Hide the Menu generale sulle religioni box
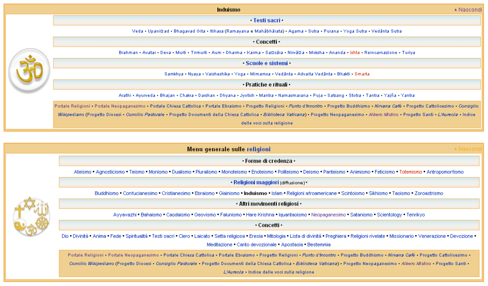This screenshot has width=488, height=286. pyautogui.click(x=468, y=149)
